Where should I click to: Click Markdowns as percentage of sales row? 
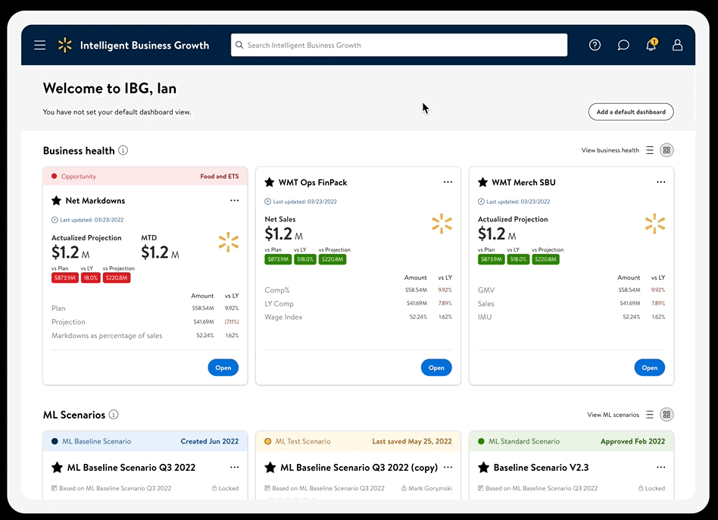coord(145,336)
